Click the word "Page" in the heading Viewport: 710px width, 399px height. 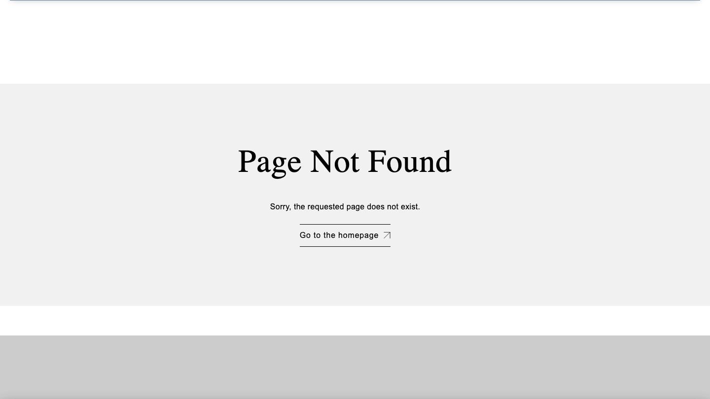[x=269, y=163]
